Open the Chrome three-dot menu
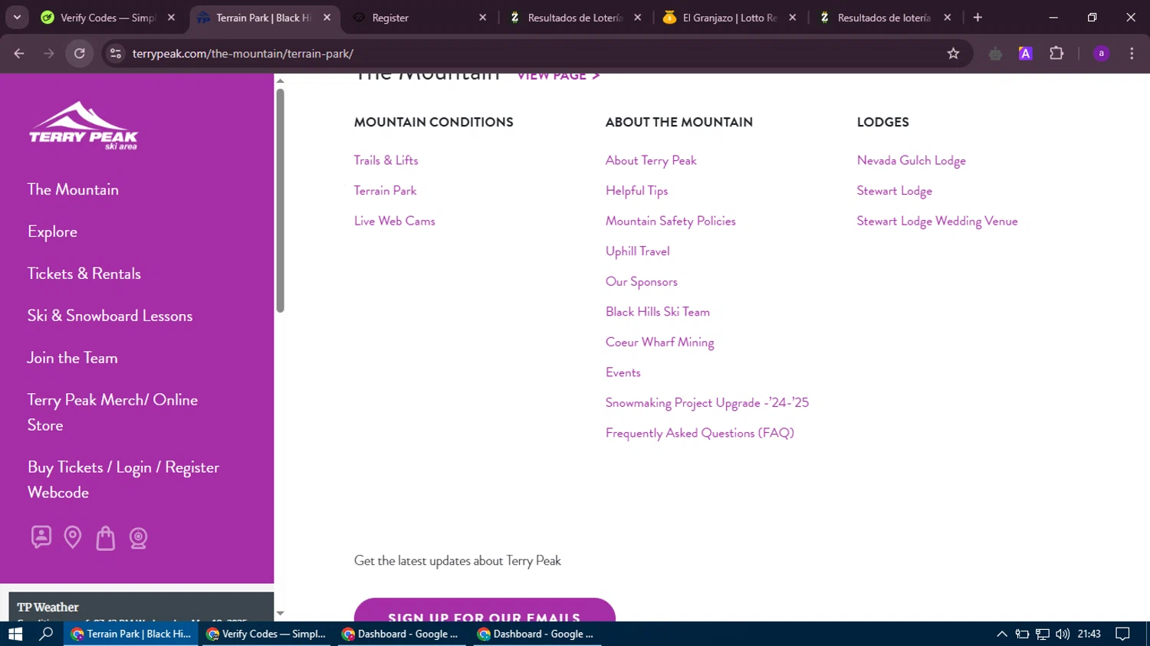The height and width of the screenshot is (646, 1150). 1132,53
